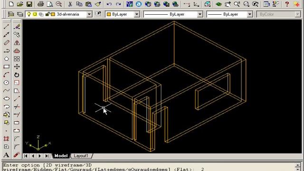Toggle lock padlock for 3d-alvenaria layer
The width and height of the screenshot is (304, 171).
47,14
